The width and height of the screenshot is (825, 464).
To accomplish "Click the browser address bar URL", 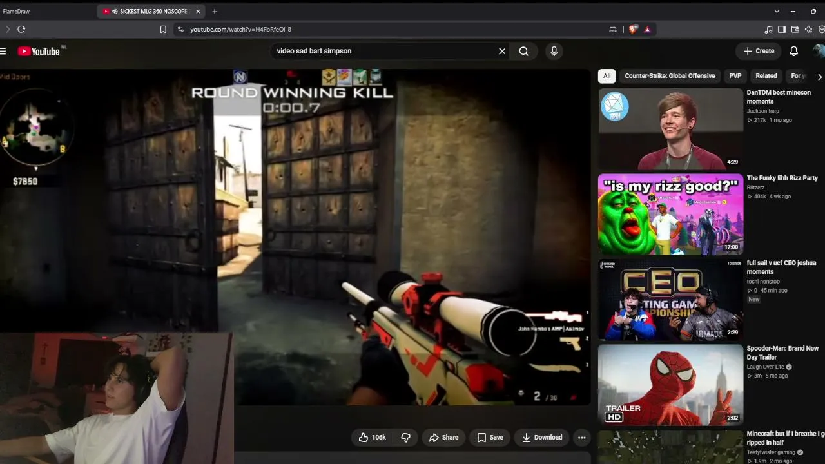I will click(x=240, y=29).
